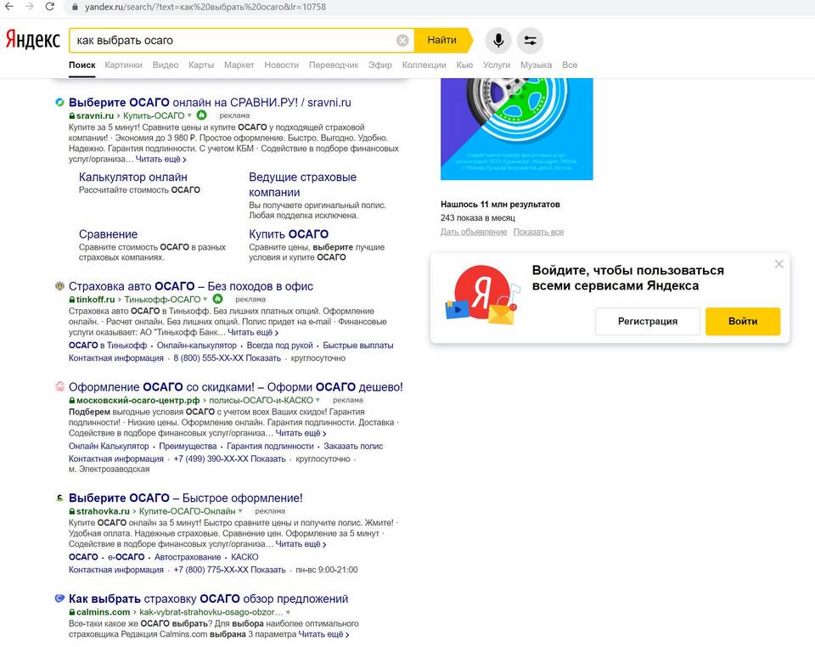The height and width of the screenshot is (647, 815).
Task: Open Оформление ОСАГО со скидками result
Action: tap(236, 387)
